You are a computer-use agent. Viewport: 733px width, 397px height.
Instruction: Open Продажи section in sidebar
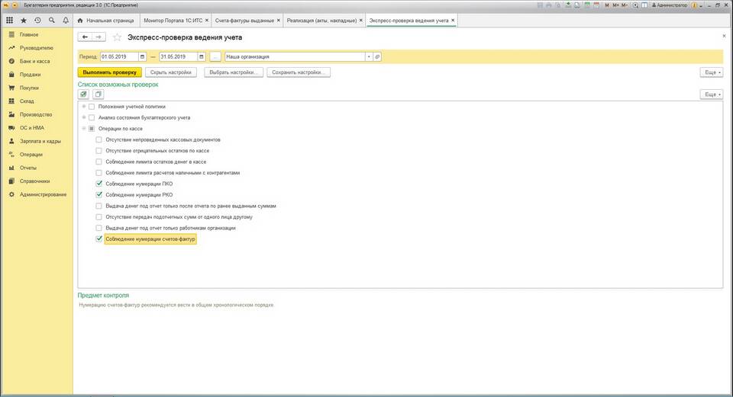pos(30,75)
